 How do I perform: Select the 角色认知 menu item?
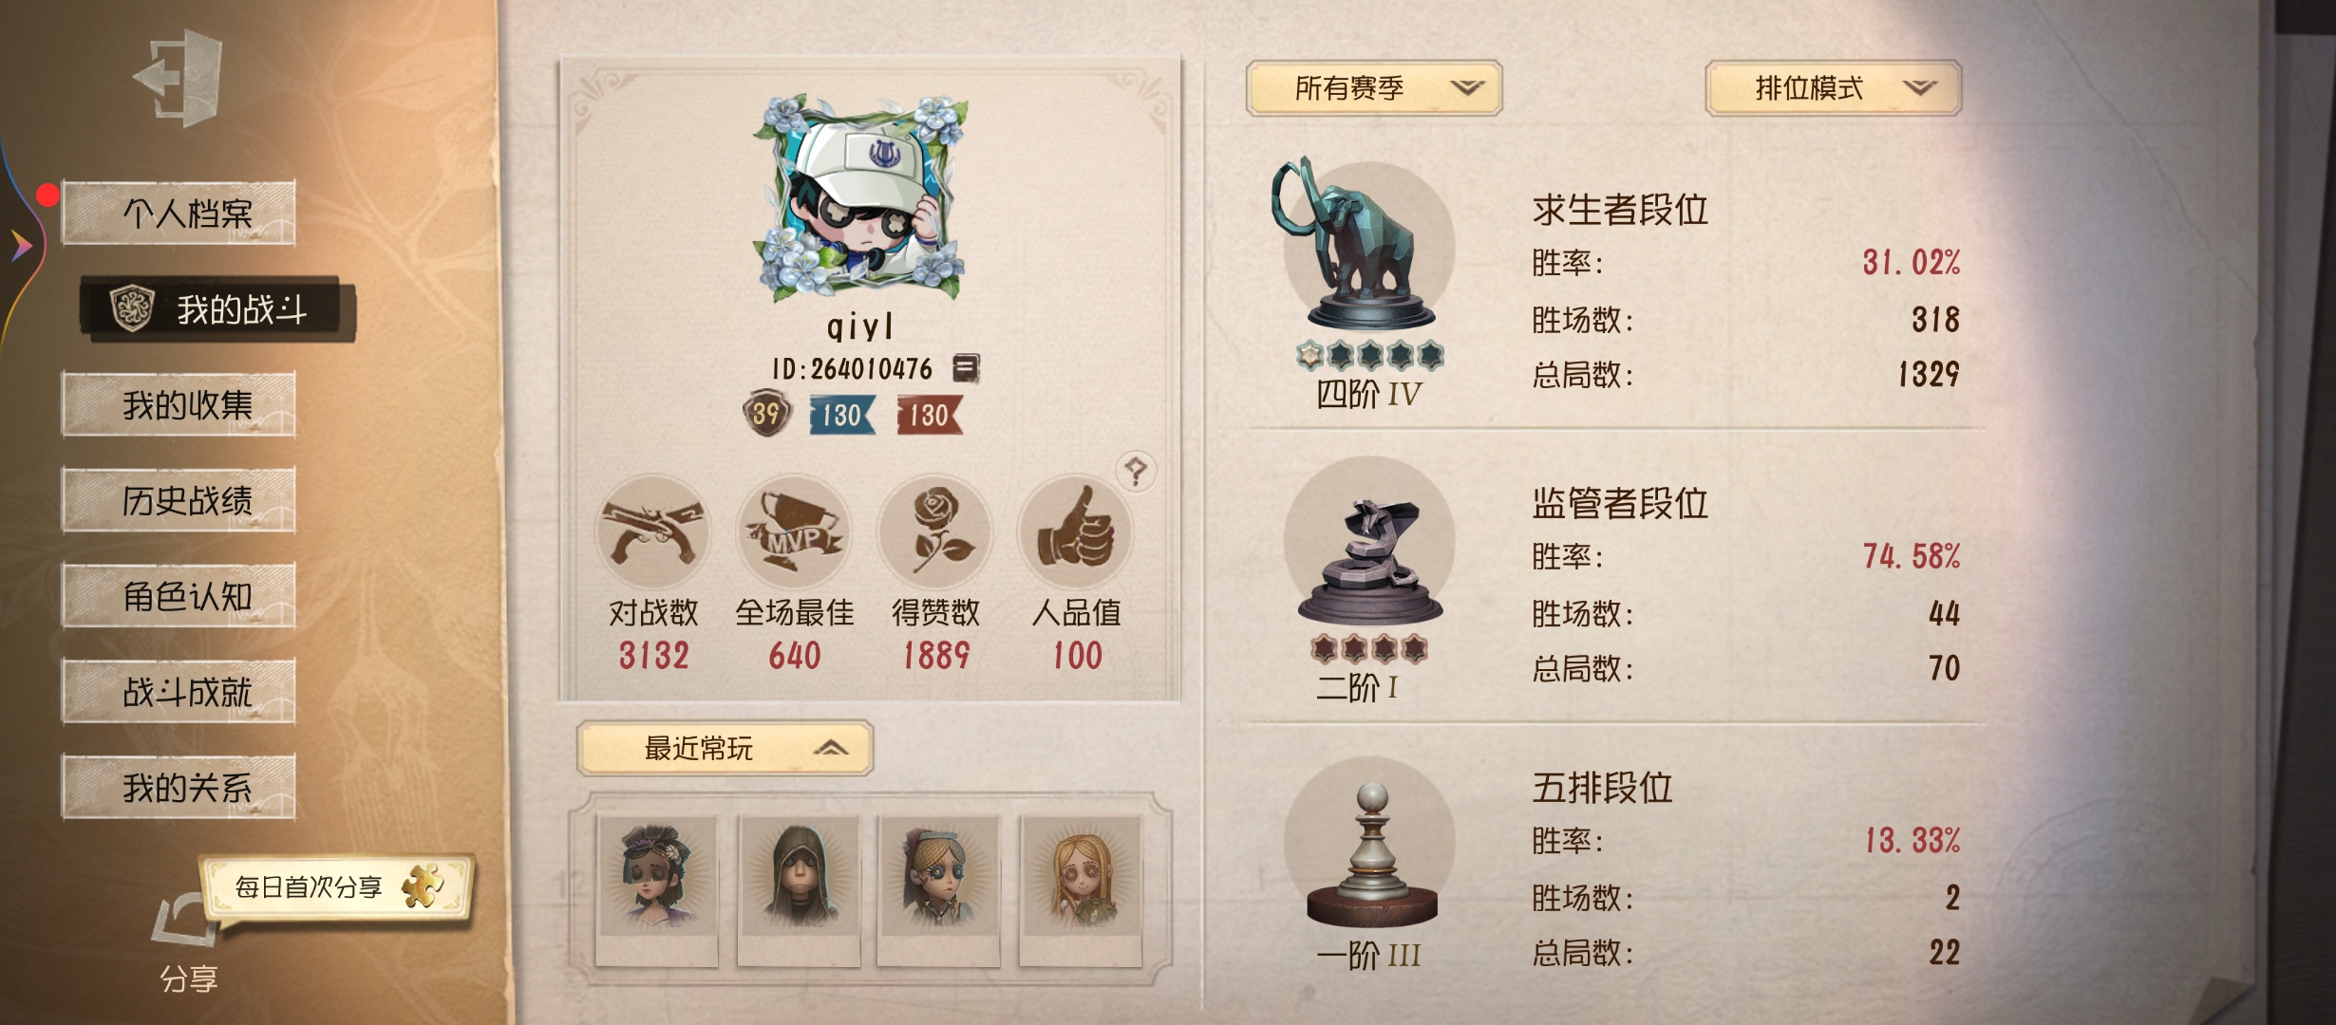click(x=179, y=596)
